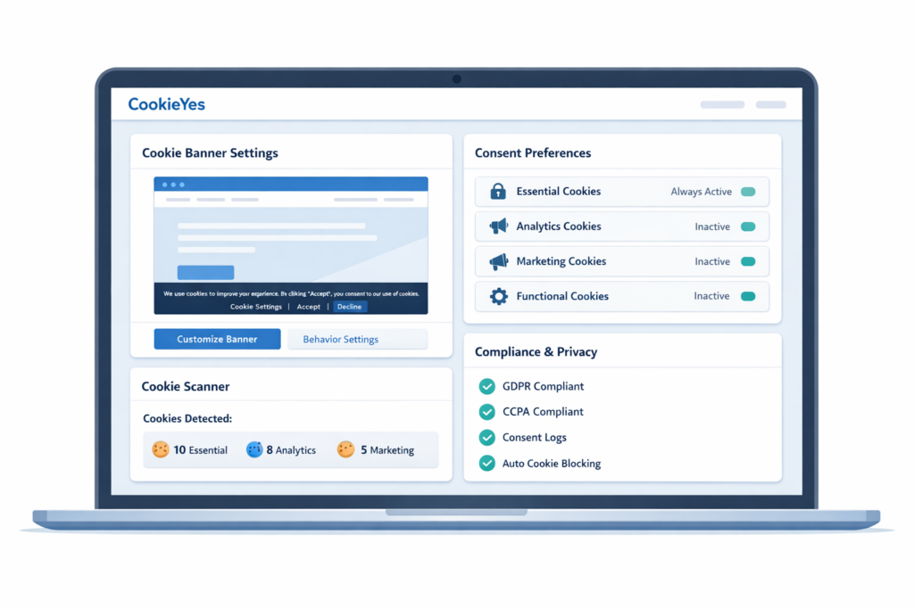Select the Analytics Cookies speaker icon
Screen dimensions: 914x609
(498, 226)
